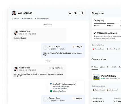The width and height of the screenshot is (121, 104).
Task: Click the Upsells count badge 3
Action: tap(107, 67)
